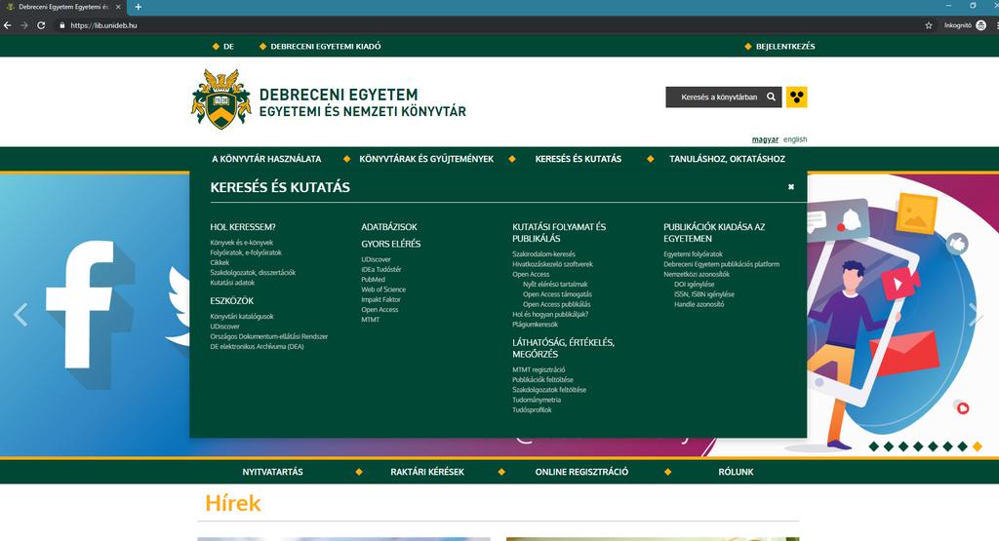
Task: Close the Debreceni Egyetem browser tab
Action: pyautogui.click(x=118, y=7)
